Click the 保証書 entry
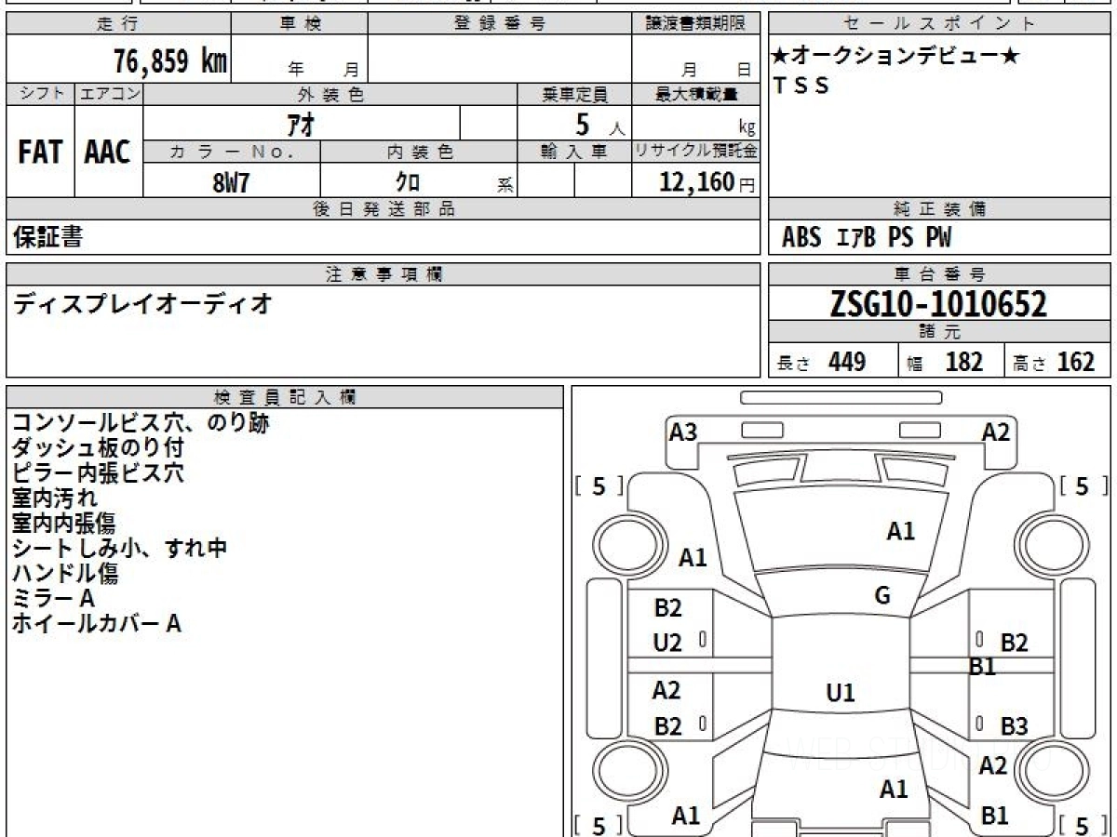1117x837 pixels. tap(48, 237)
